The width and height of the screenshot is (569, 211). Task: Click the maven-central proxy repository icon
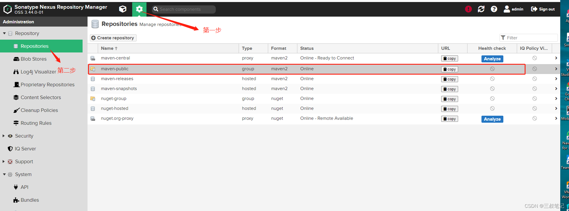click(93, 58)
